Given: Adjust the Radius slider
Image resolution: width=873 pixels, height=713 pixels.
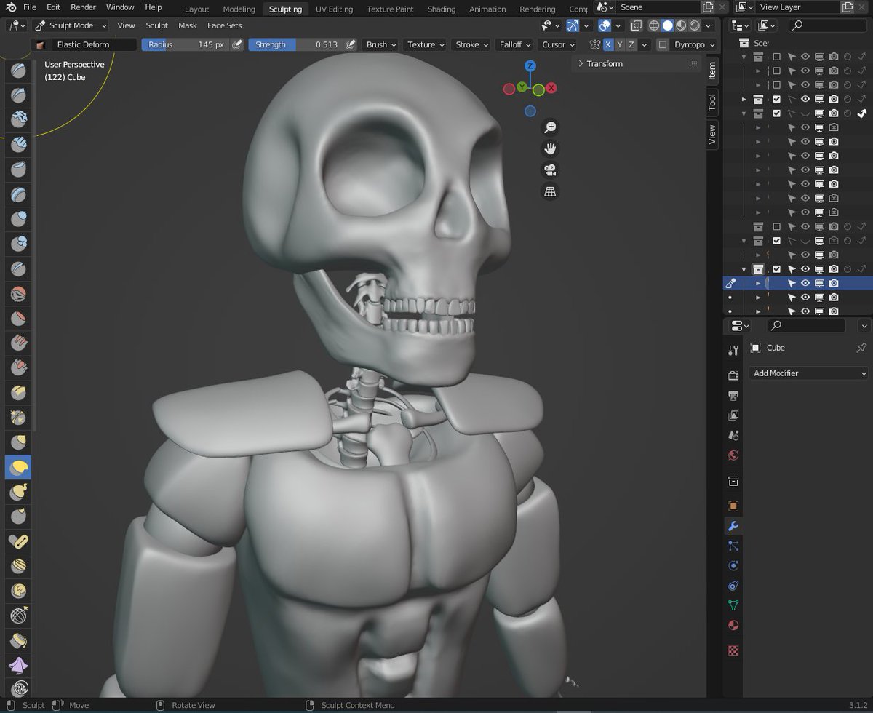Looking at the screenshot, I should [x=186, y=44].
